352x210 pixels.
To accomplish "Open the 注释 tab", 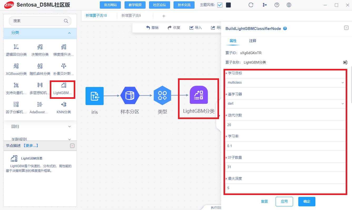I will click(253, 41).
